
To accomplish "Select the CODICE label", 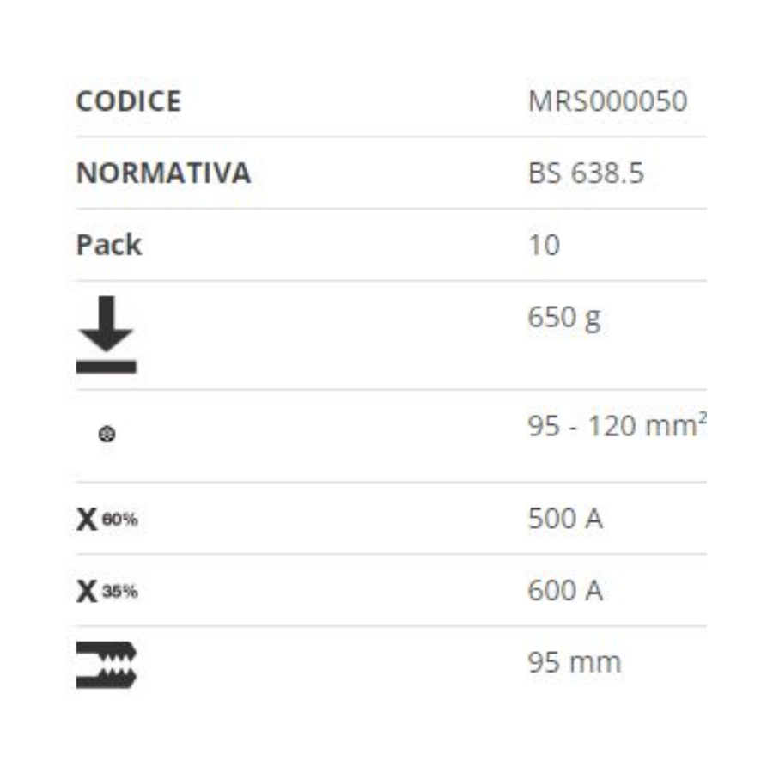I will (129, 101).
